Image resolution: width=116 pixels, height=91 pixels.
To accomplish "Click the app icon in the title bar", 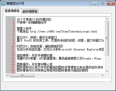I will (x=3, y=3).
